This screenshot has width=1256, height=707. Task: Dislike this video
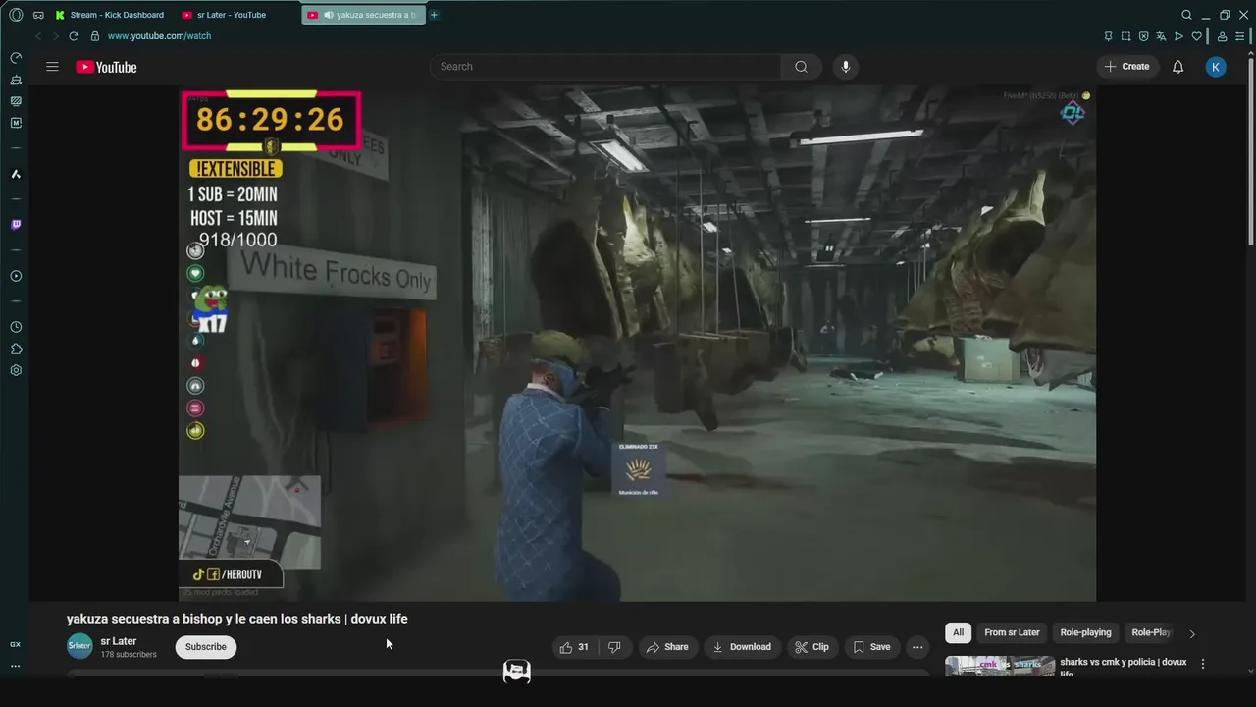[614, 647]
